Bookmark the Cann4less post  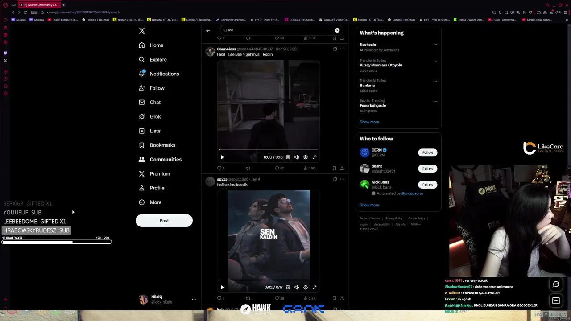(x=334, y=168)
